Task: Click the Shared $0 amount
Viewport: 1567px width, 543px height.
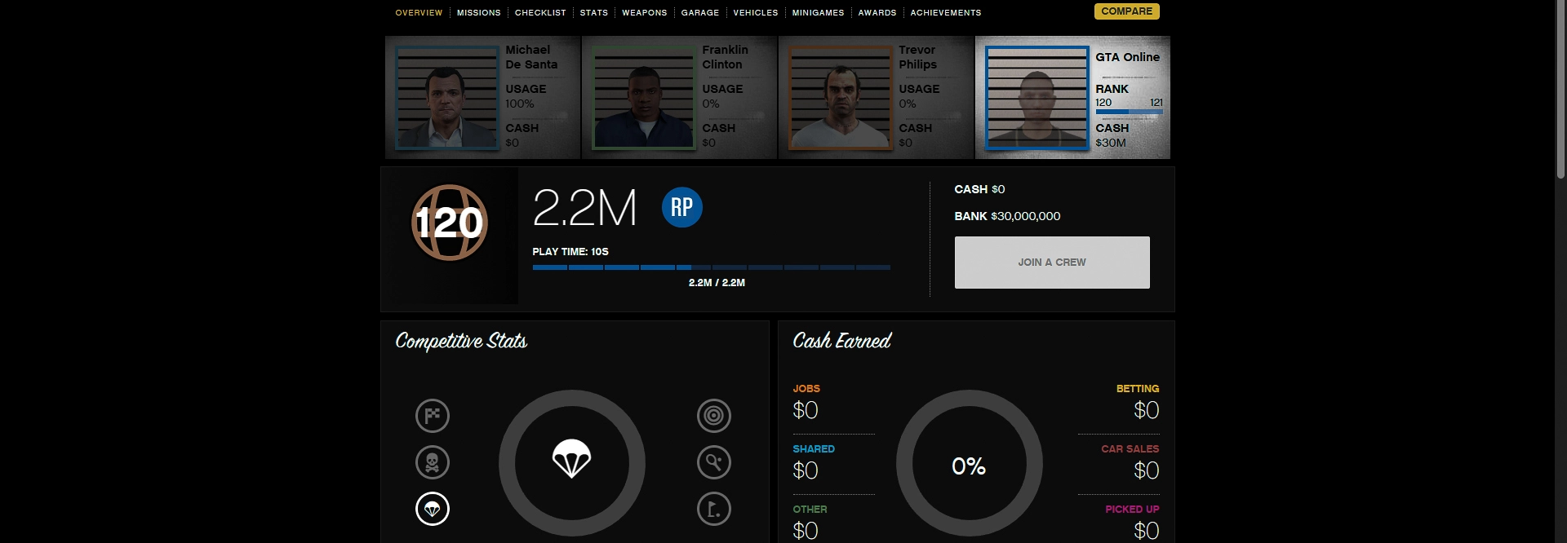Action: coord(806,470)
